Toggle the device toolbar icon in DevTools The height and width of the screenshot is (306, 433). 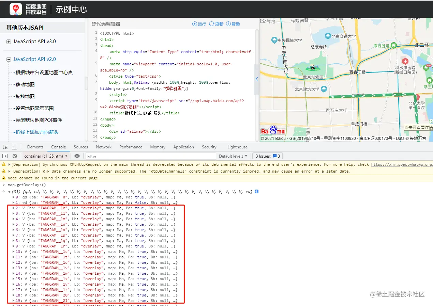pyautogui.click(x=14, y=147)
